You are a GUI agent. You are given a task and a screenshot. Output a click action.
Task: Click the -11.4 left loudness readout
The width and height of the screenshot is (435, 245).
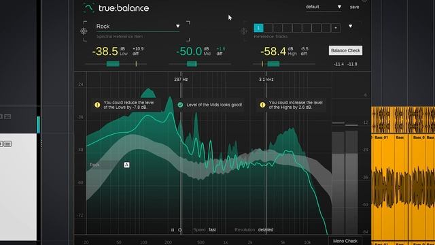(338, 64)
